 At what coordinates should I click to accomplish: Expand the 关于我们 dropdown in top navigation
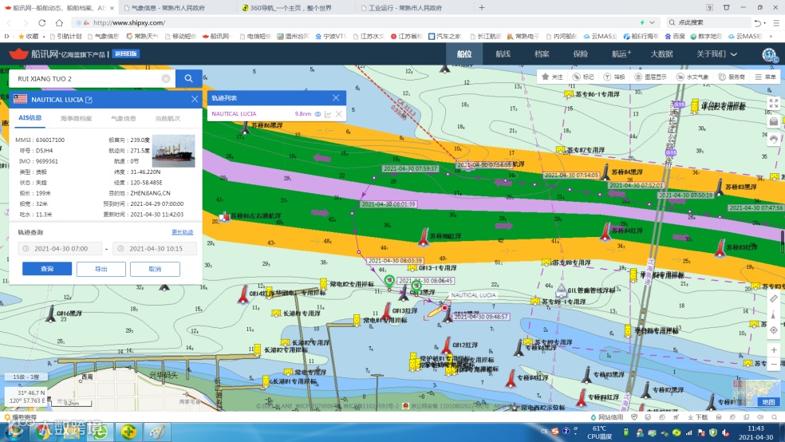tap(716, 54)
